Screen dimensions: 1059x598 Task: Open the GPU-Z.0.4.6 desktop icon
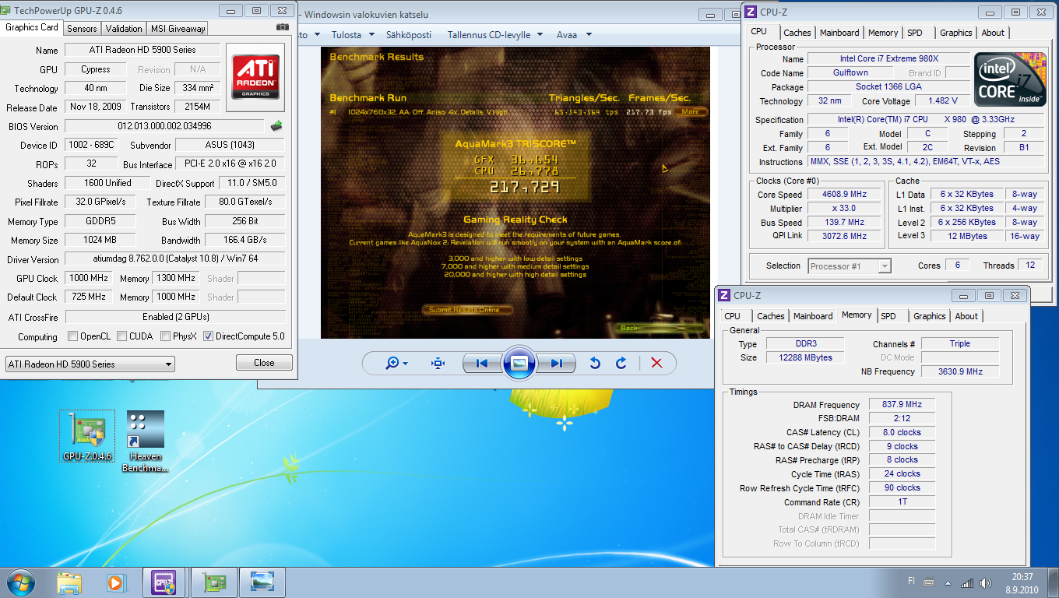[87, 437]
